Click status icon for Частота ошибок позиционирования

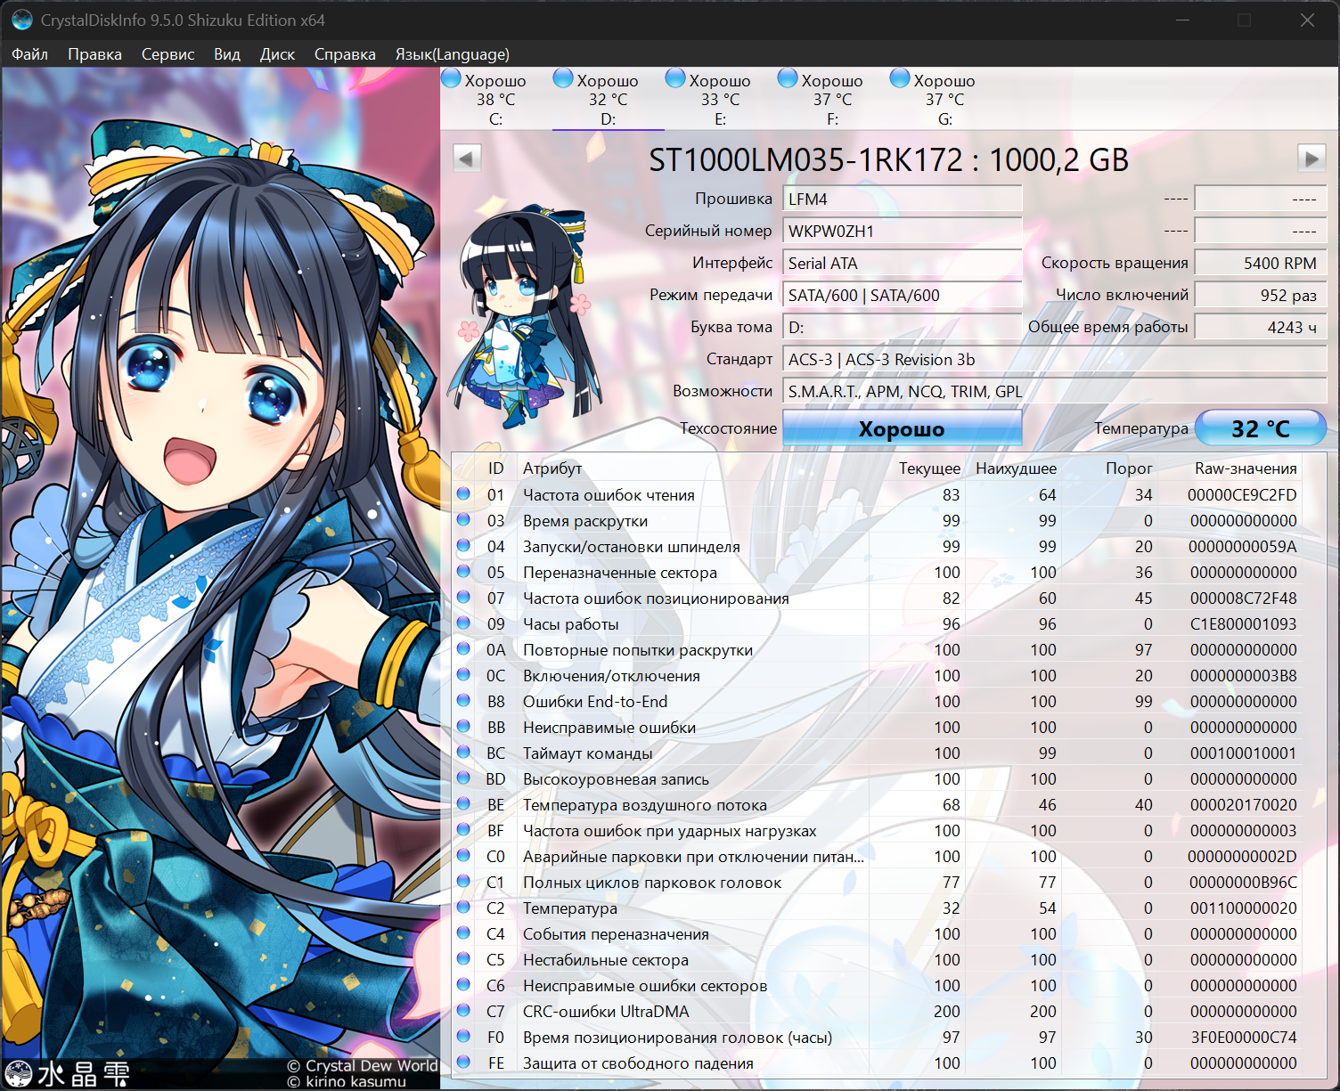pos(463,597)
